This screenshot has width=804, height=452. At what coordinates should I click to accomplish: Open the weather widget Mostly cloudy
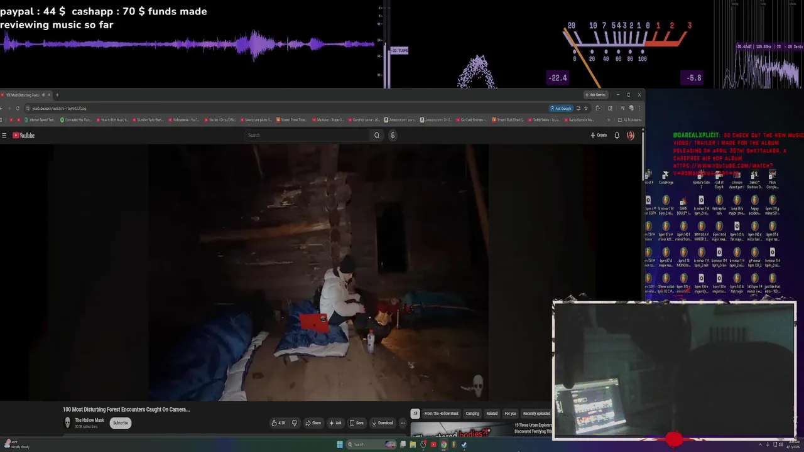point(16,444)
